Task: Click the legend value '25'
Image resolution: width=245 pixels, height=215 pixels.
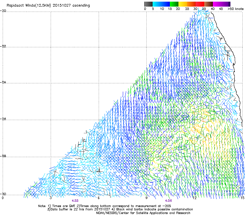Action: [x=187, y=9]
